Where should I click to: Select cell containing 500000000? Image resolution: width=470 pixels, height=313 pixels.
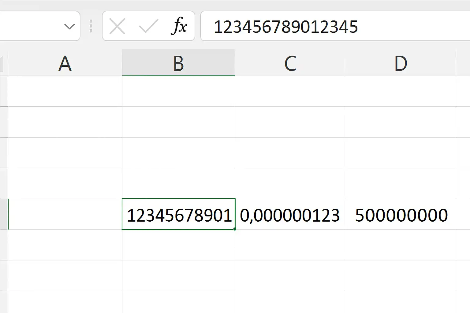point(401,214)
